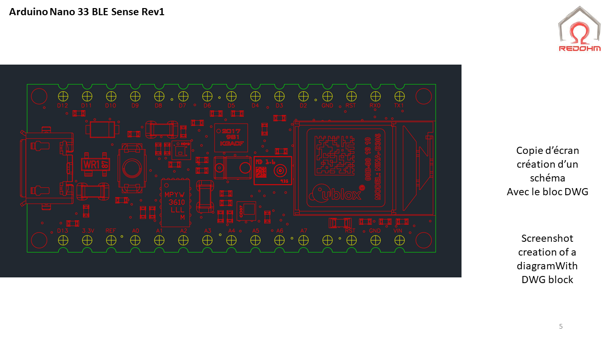Click the D11 pin label
The height and width of the screenshot is (342, 609).
pos(86,105)
